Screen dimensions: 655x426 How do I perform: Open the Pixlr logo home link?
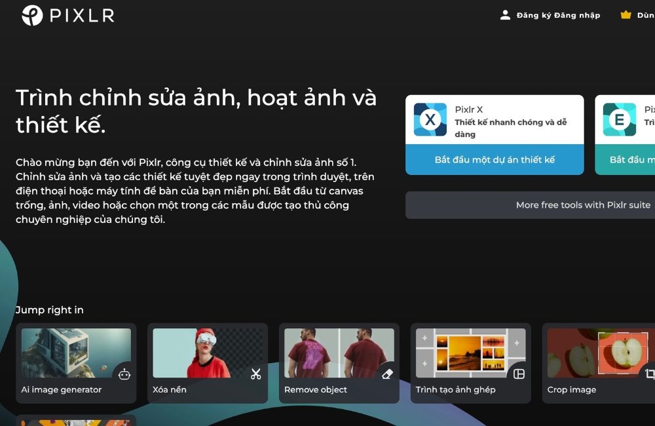click(x=68, y=16)
